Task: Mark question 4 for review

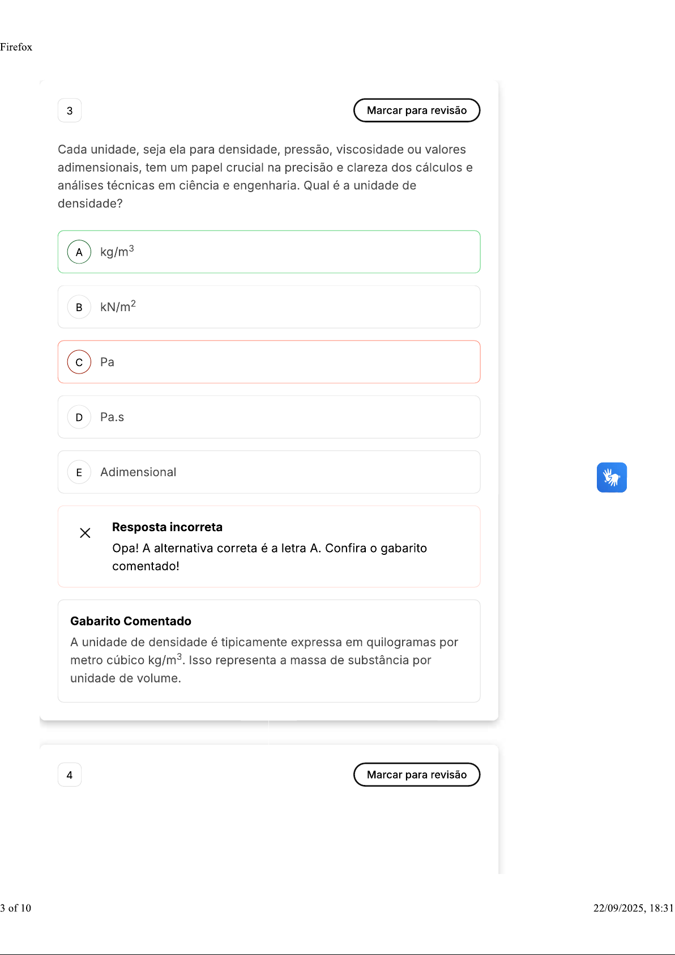Action: coord(417,775)
